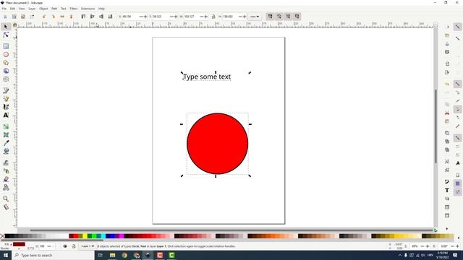
Task: Click Rotate 90° counter-clockwise icon
Action: [44, 17]
